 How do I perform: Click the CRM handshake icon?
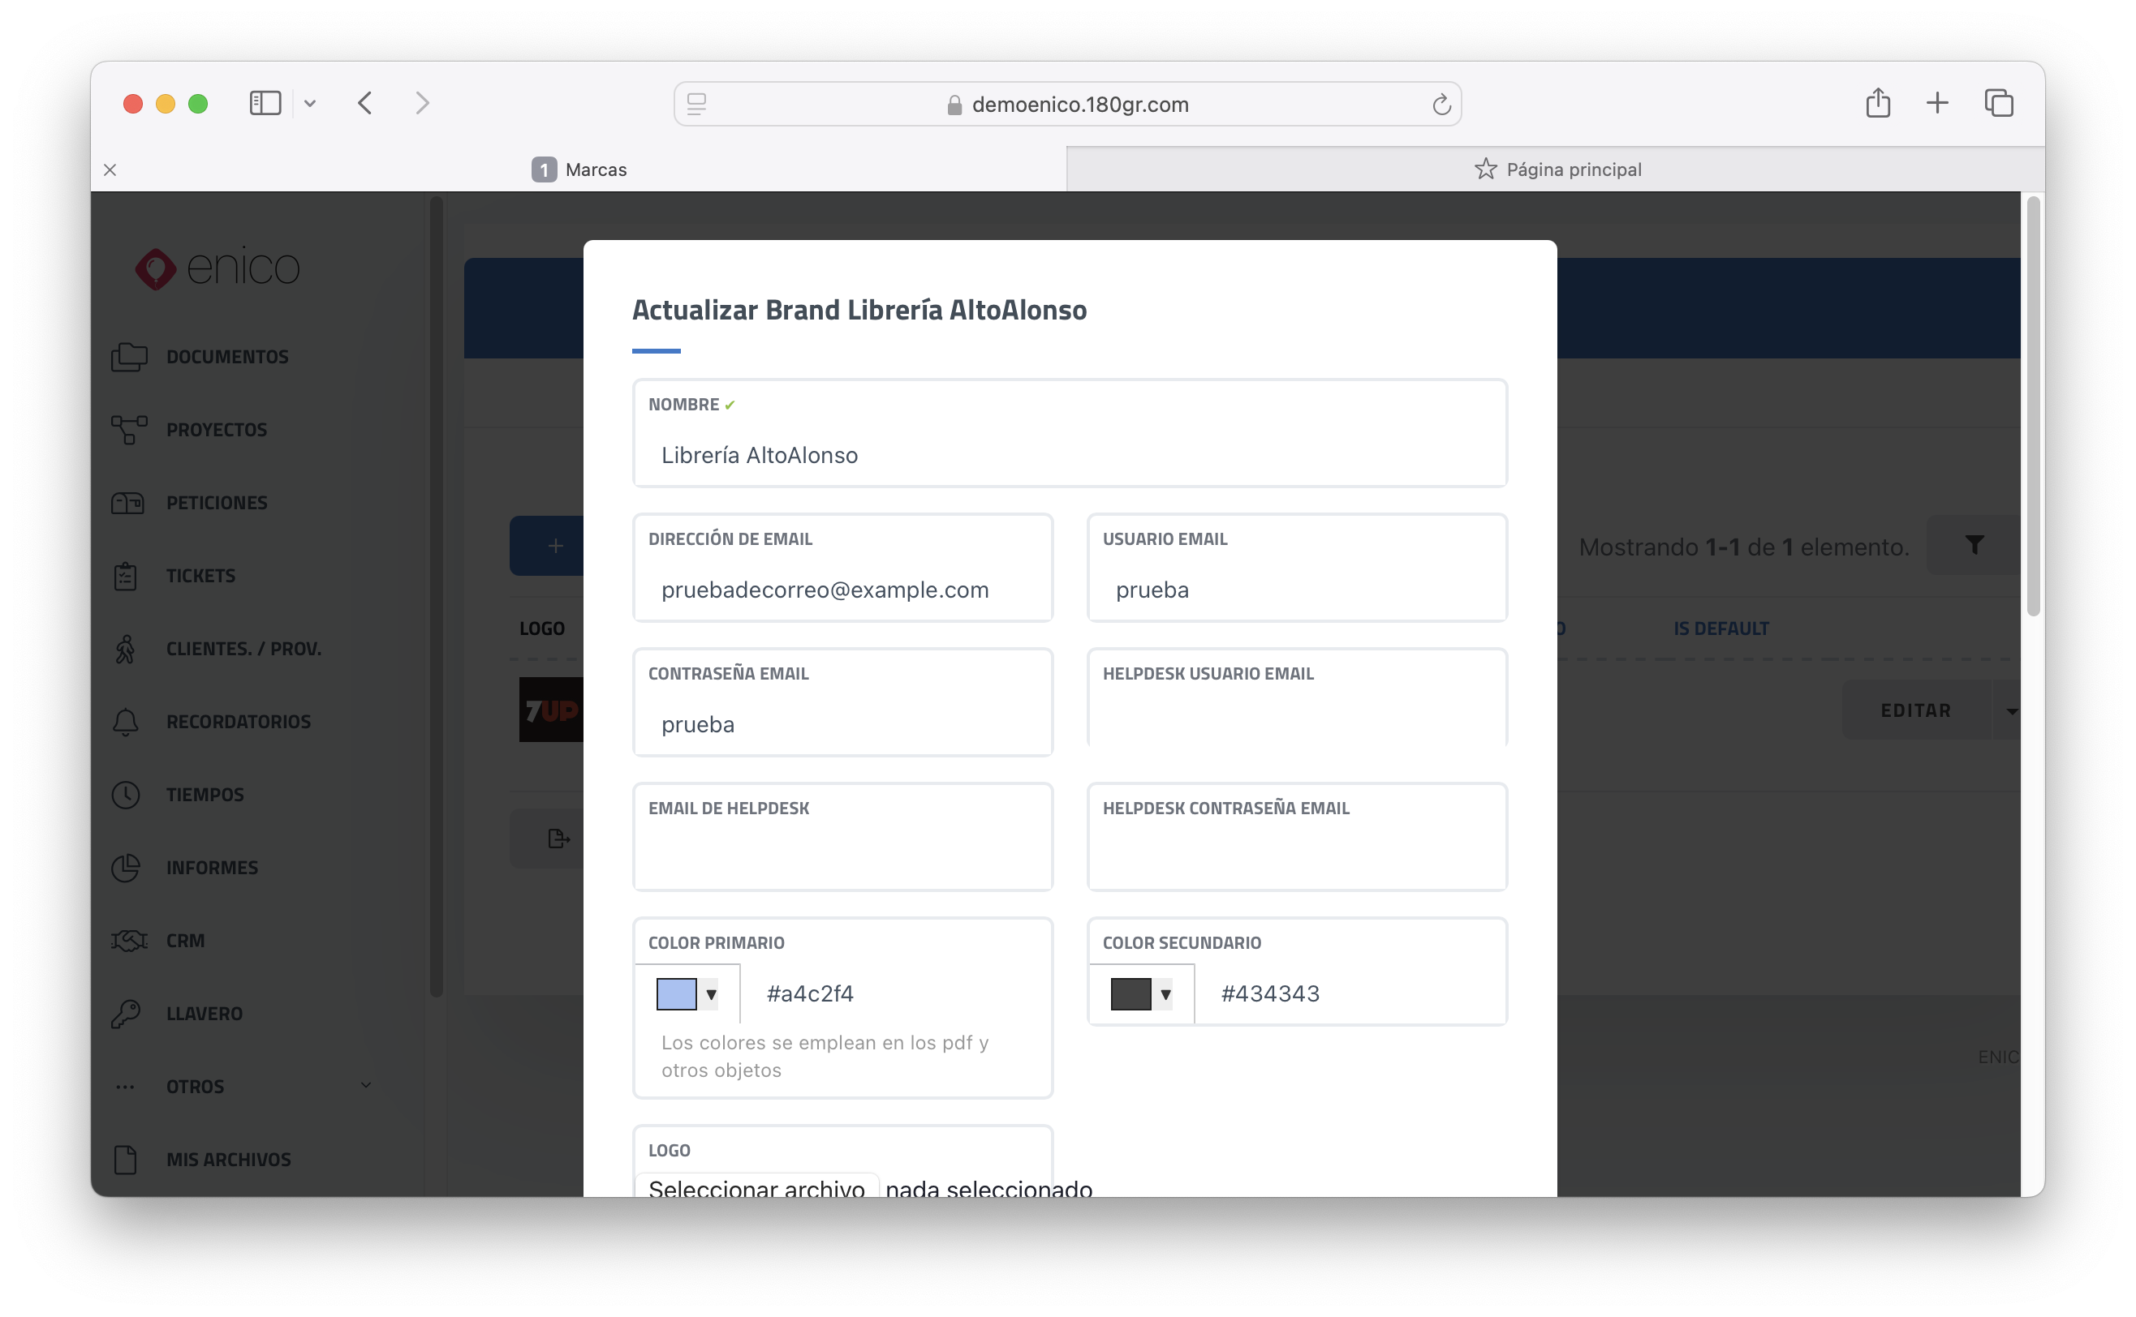point(128,941)
